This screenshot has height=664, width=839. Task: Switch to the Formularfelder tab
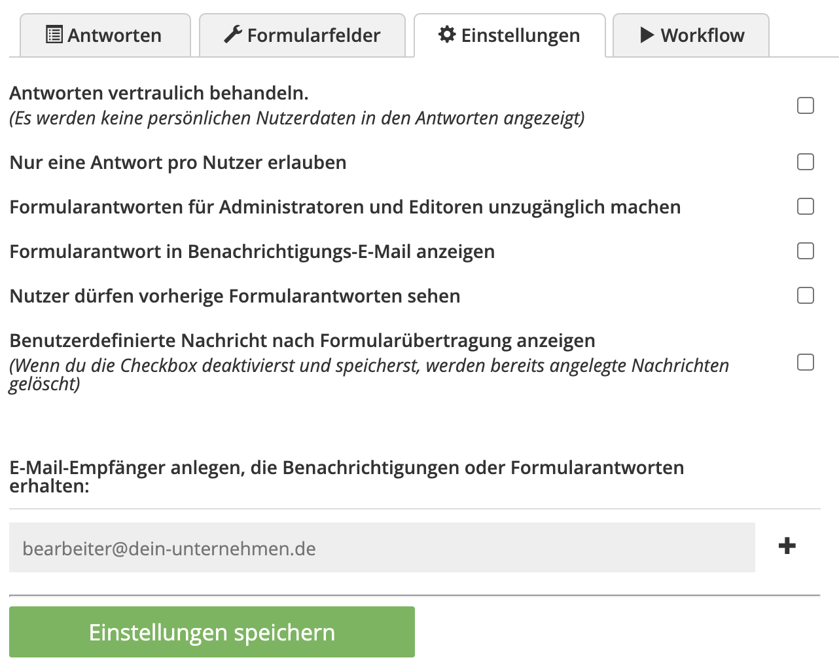click(302, 35)
